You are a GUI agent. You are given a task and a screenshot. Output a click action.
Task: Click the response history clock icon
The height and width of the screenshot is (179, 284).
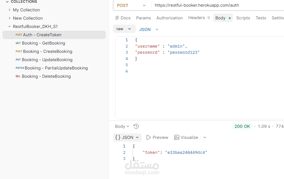click(x=136, y=126)
